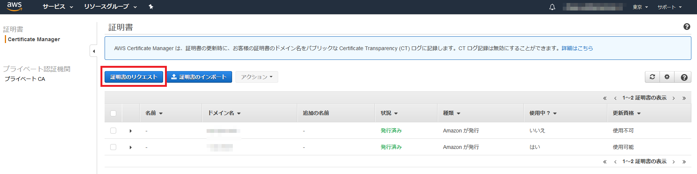Viewport: 697px width, 174px height.
Task: Click Amazon が発行 in the 使用可能 row
Action: [461, 147]
